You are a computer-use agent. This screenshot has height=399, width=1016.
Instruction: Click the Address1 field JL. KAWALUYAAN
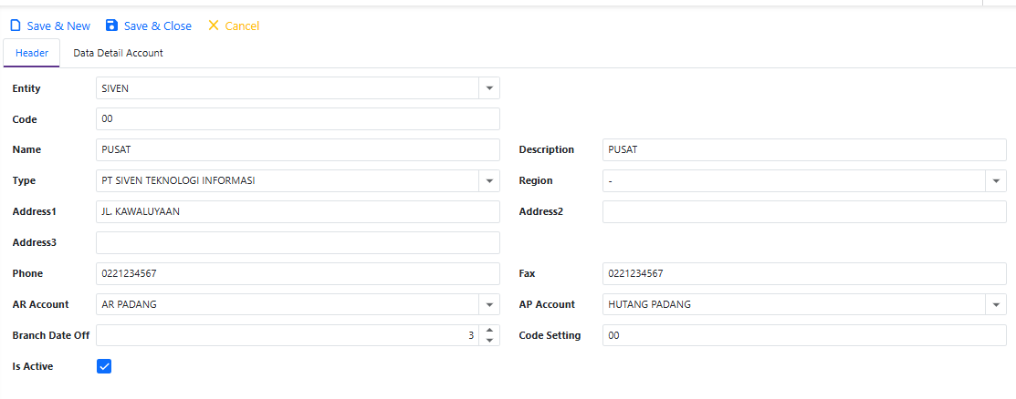pyautogui.click(x=299, y=211)
